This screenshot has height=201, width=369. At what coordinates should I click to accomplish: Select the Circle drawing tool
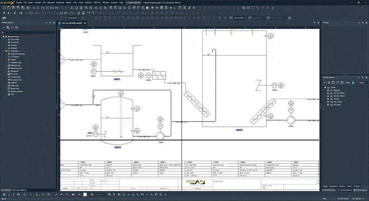point(37,13)
